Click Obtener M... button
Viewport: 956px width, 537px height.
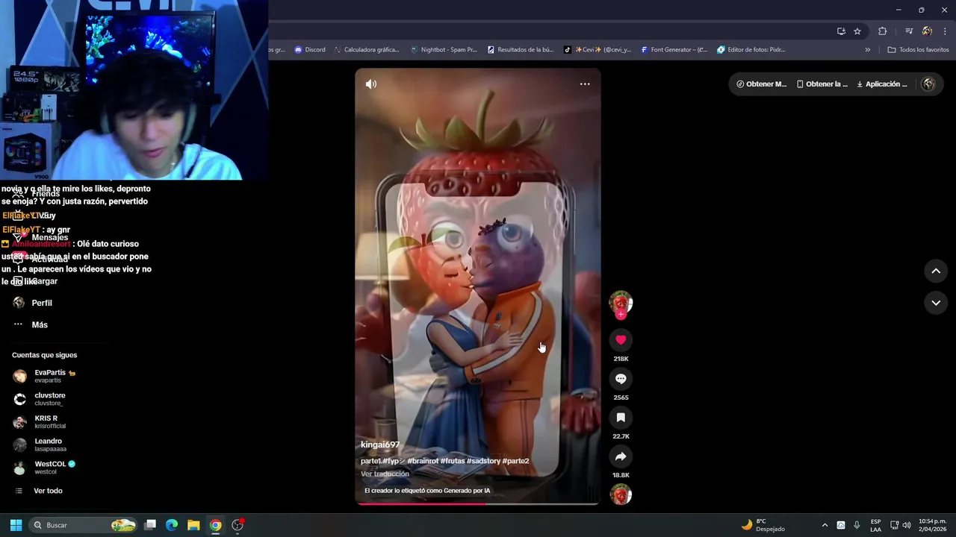[761, 84]
